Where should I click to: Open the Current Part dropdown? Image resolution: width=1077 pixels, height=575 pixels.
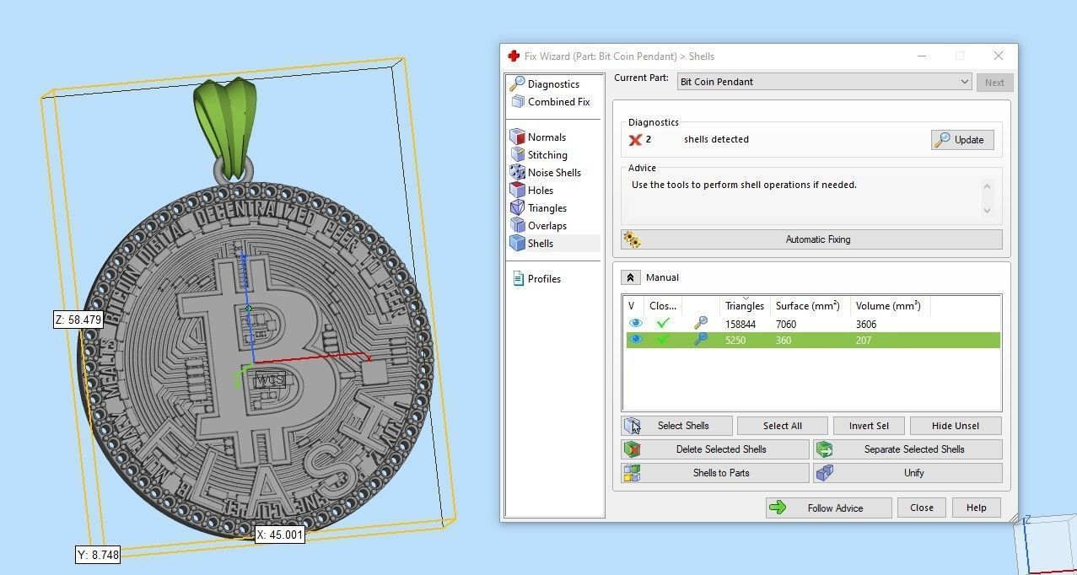pyautogui.click(x=825, y=82)
